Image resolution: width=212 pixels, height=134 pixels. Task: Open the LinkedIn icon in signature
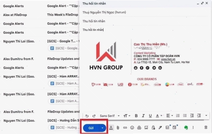160,68
